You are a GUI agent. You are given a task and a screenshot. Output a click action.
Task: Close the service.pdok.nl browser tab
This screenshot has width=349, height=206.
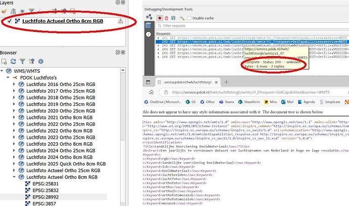[x=216, y=82]
